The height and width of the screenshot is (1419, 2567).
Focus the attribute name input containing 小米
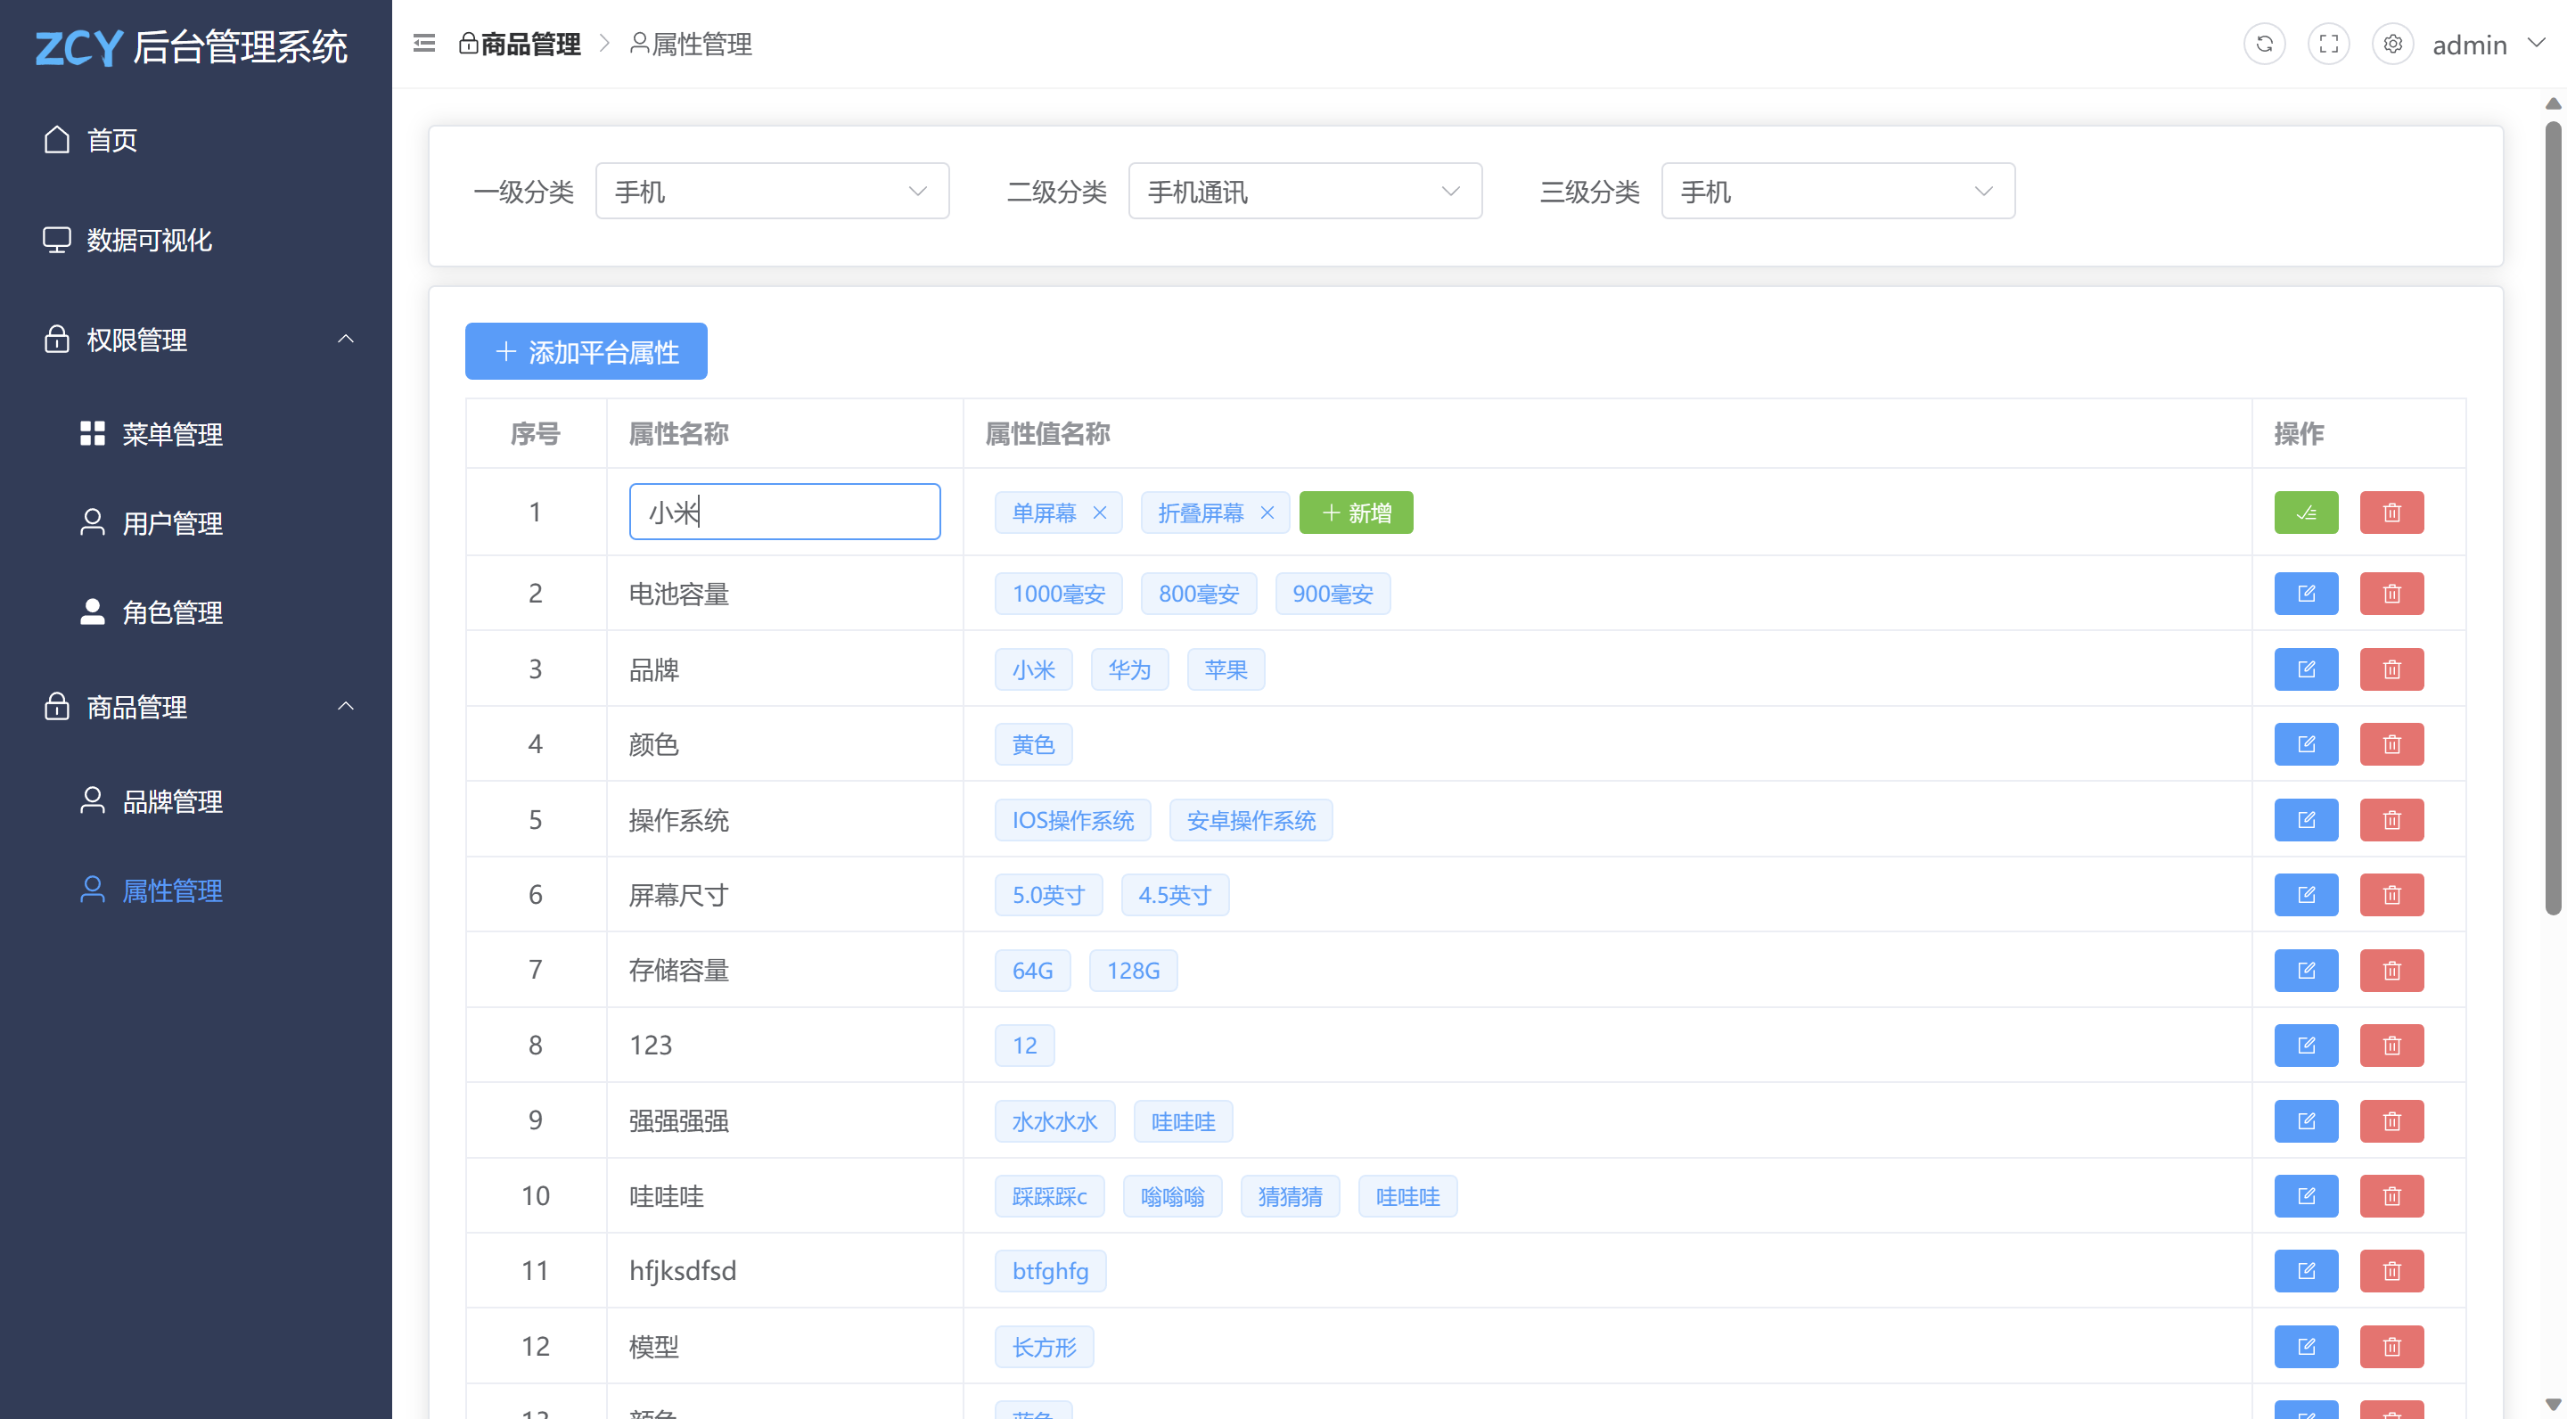(x=784, y=513)
